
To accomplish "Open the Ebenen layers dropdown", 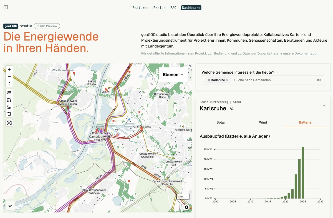I will tap(173, 74).
